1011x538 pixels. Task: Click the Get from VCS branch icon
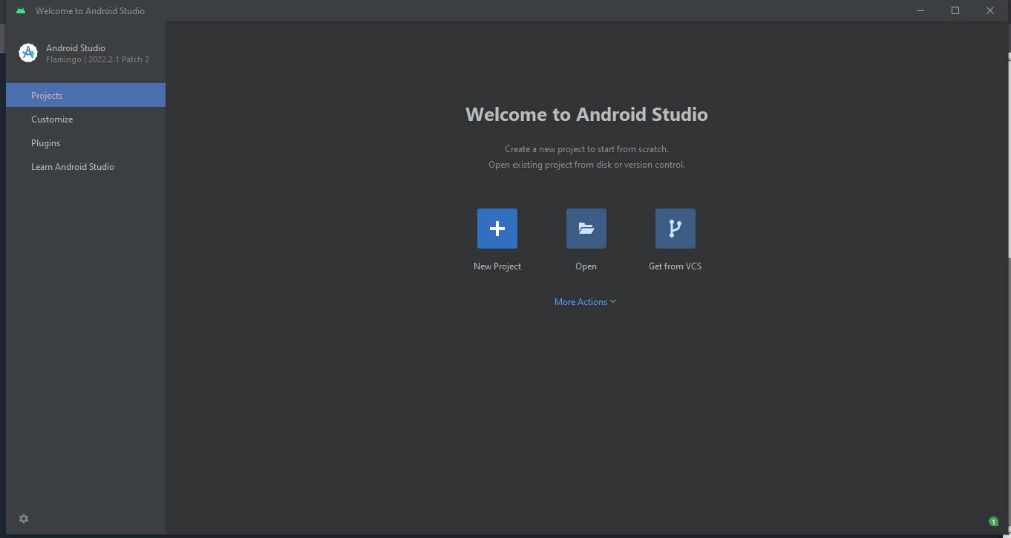point(675,229)
